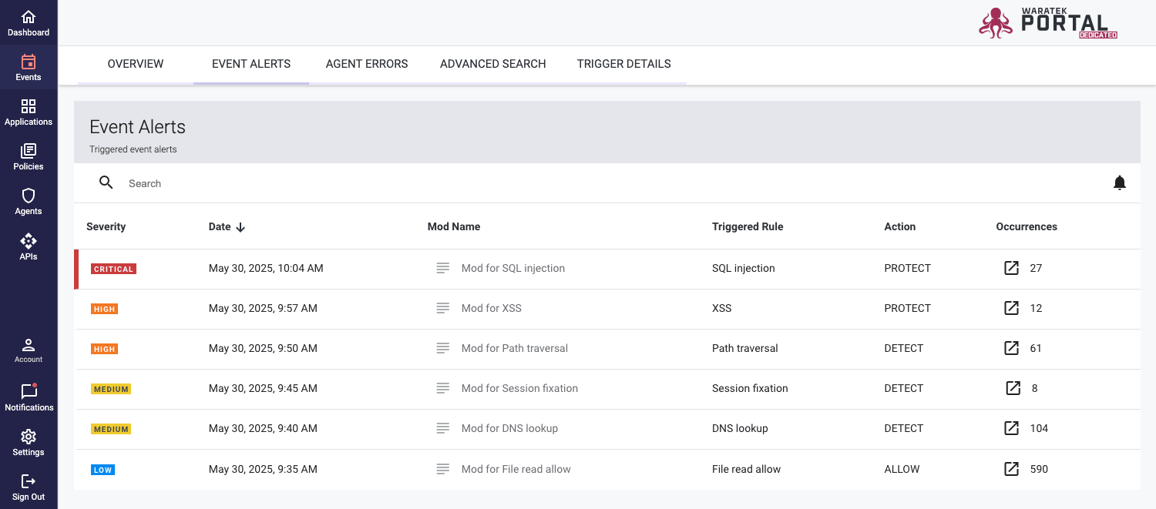The width and height of the screenshot is (1156, 509).
Task: Switch to the Overview tab
Action: pyautogui.click(x=136, y=64)
